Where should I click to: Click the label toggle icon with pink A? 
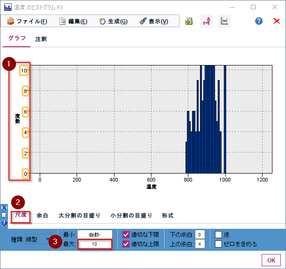tap(207, 21)
